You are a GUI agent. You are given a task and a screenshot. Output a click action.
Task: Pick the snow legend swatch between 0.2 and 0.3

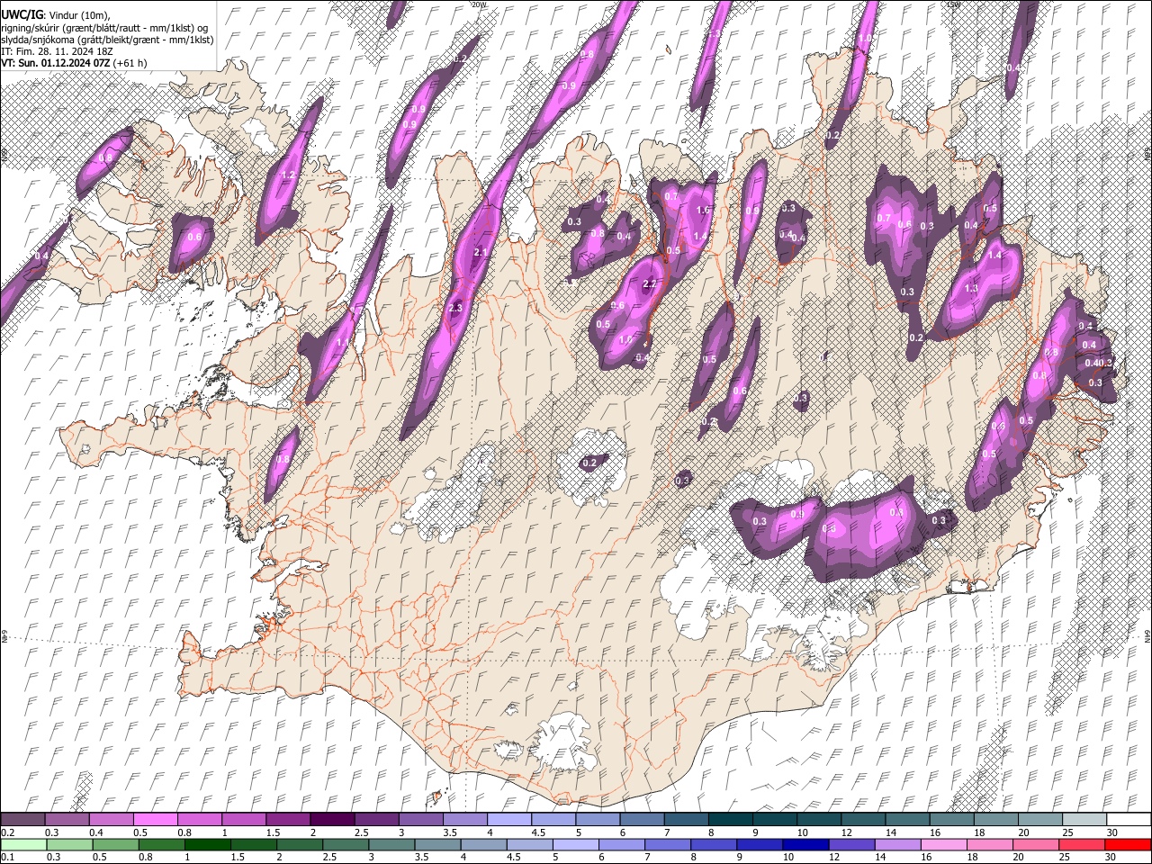click(22, 819)
